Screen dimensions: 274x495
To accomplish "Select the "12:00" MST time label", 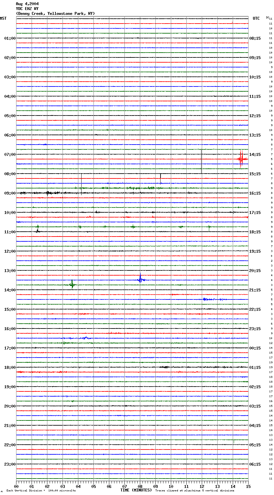I will [x=10, y=251].
